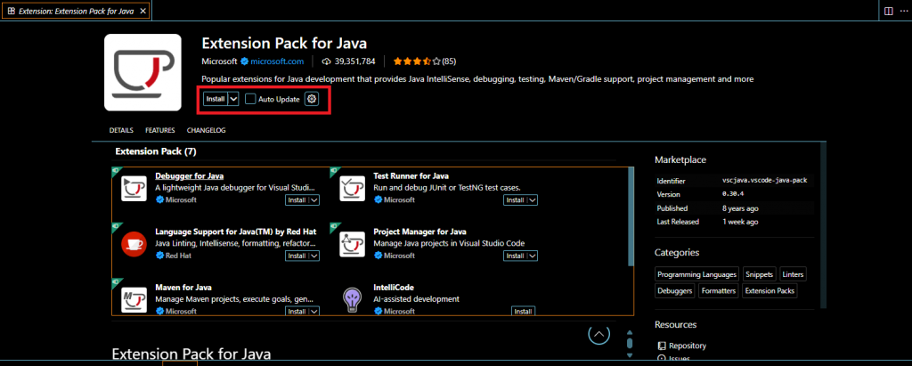Click the 'Last Released 1 week ago' value

(x=740, y=222)
